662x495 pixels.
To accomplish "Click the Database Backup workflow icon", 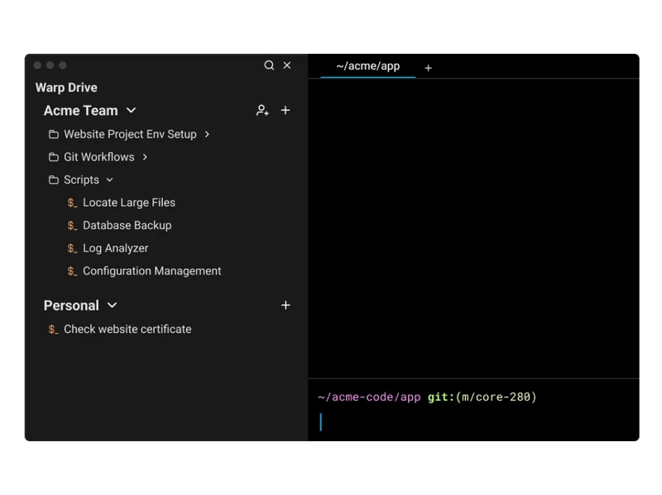I will (x=72, y=225).
